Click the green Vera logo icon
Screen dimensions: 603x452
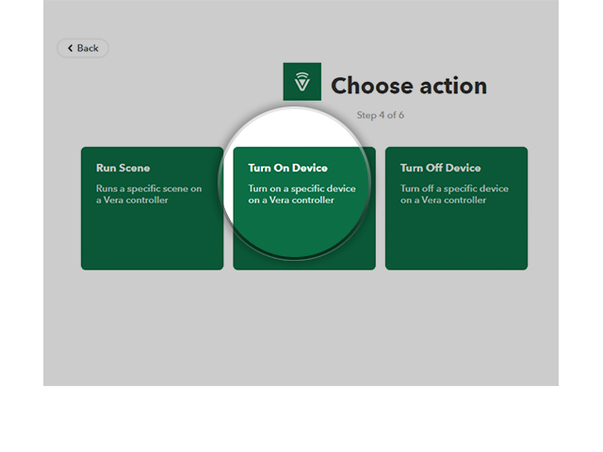point(301,82)
